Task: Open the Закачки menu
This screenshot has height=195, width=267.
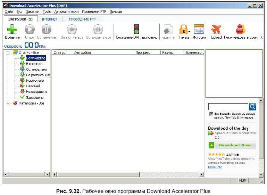Action: coord(33,11)
